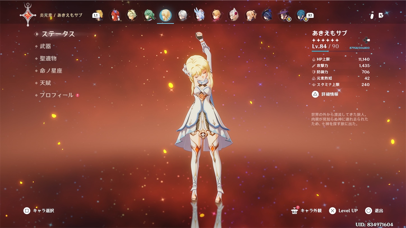Select the teal-haired character avatar beside R1
The image size is (406, 228).
pyautogui.click(x=301, y=15)
